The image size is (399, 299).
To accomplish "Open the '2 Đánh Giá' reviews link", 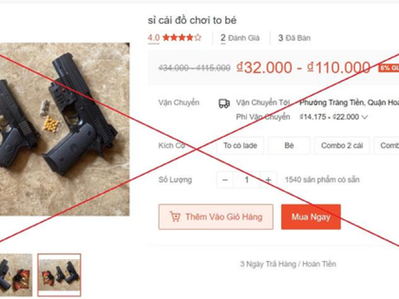I will [240, 38].
